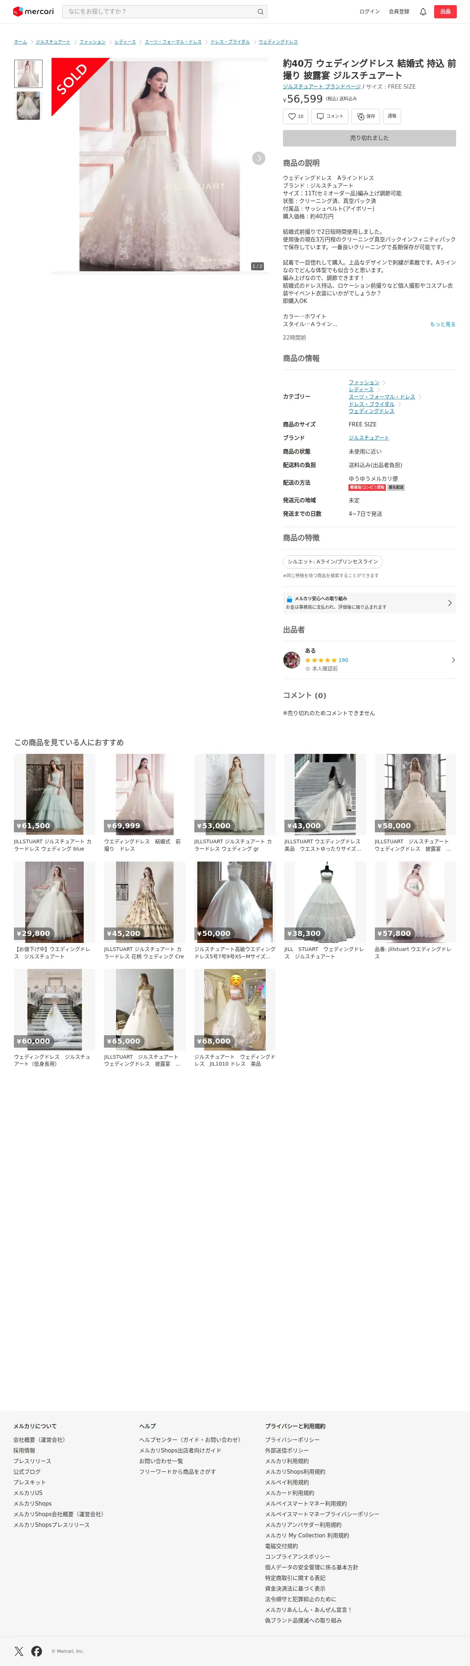Open ジルスチュアート brand link in info table
This screenshot has width=470, height=1666.
click(369, 438)
